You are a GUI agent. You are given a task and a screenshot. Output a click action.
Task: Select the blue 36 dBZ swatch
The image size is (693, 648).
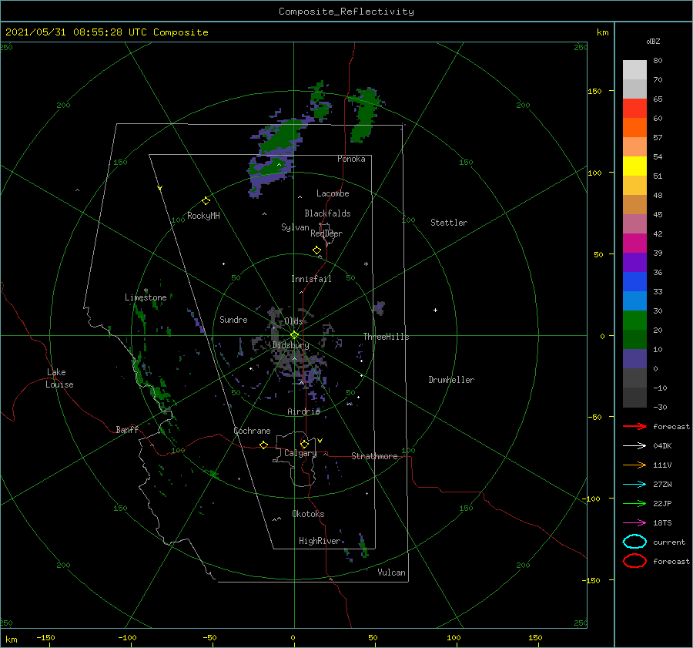(634, 282)
